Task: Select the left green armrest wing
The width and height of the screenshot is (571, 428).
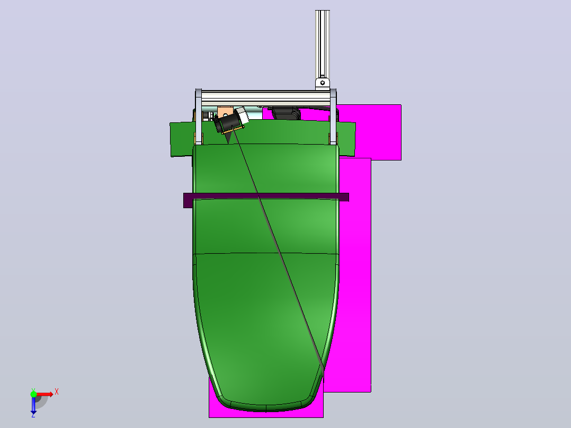Action: coord(182,139)
